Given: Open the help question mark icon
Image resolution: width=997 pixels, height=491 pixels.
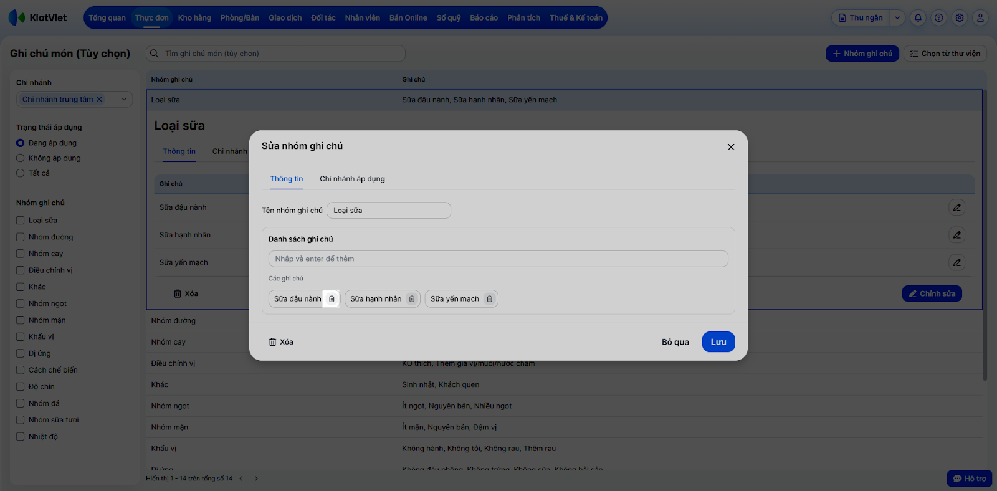Looking at the screenshot, I should (x=939, y=18).
